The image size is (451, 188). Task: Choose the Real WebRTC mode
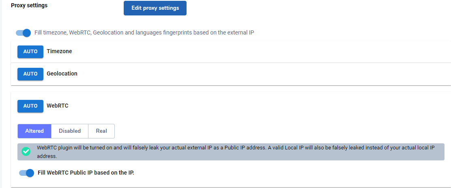[101, 131]
